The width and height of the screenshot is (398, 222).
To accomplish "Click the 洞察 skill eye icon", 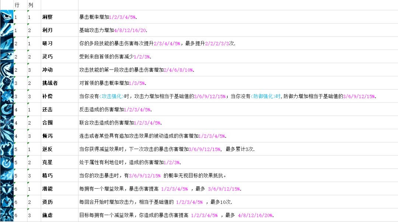I will (7, 17).
